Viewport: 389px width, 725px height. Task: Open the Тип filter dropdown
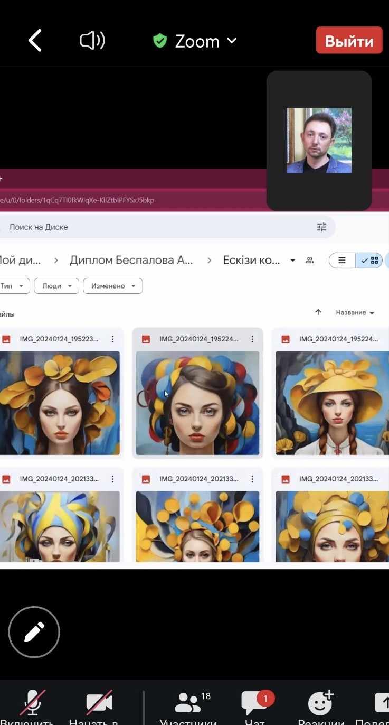13,286
